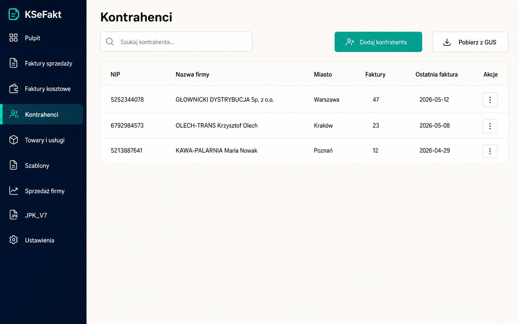Click the Kontrahenci page heading
The width and height of the screenshot is (519, 324).
point(136,17)
